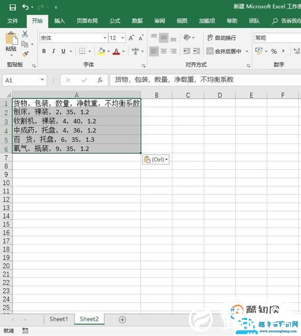This screenshot has width=301, height=336.
Task: Expand merge and center dropdown arrow
Action: (x=247, y=51)
